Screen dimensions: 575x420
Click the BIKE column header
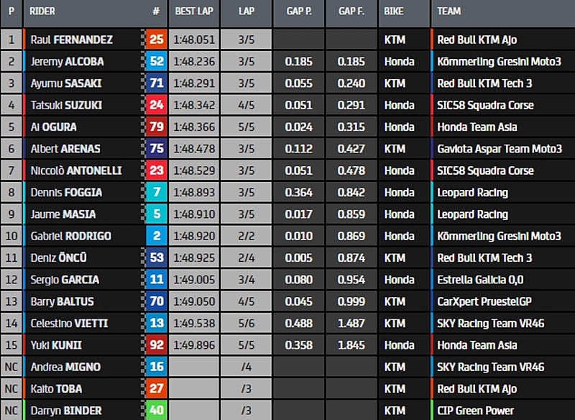(394, 12)
